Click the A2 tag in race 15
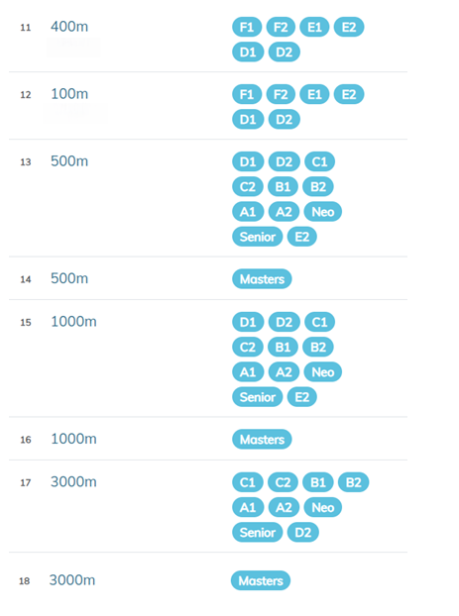 [x=284, y=372]
